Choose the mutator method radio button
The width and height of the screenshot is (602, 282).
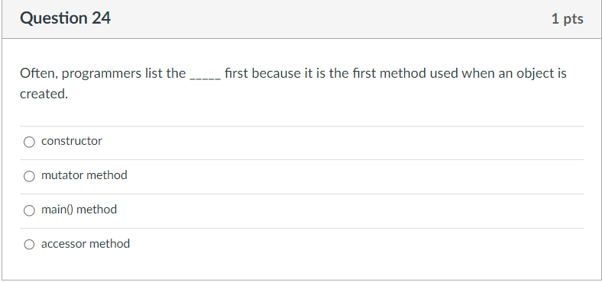[x=29, y=176]
